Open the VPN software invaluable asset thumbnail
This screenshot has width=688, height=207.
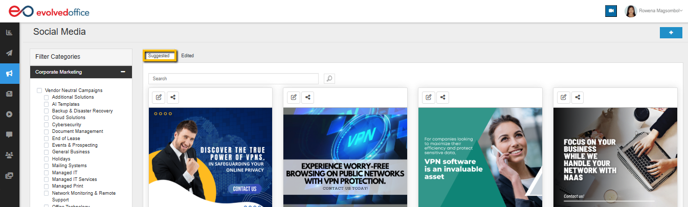480,157
